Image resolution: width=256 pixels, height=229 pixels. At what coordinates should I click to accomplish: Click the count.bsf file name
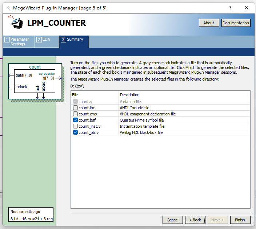pyautogui.click(x=87, y=120)
